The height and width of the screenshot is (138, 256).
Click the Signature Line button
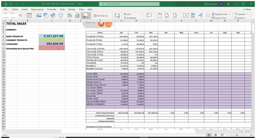(220, 14)
